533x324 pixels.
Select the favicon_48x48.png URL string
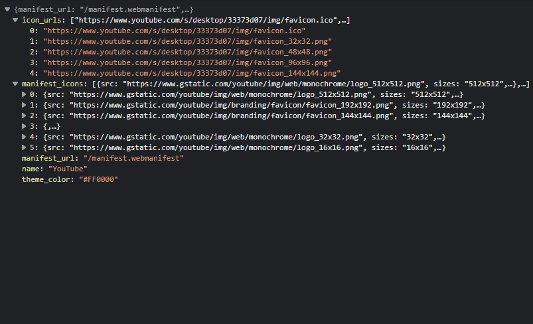pos(188,52)
